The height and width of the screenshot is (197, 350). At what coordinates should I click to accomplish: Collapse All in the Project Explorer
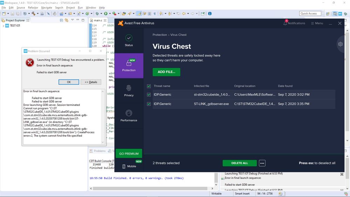[61, 20]
